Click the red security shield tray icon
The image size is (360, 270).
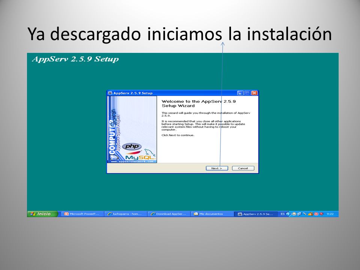point(321,214)
